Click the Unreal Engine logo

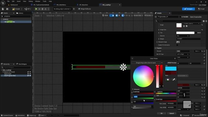[3, 3]
